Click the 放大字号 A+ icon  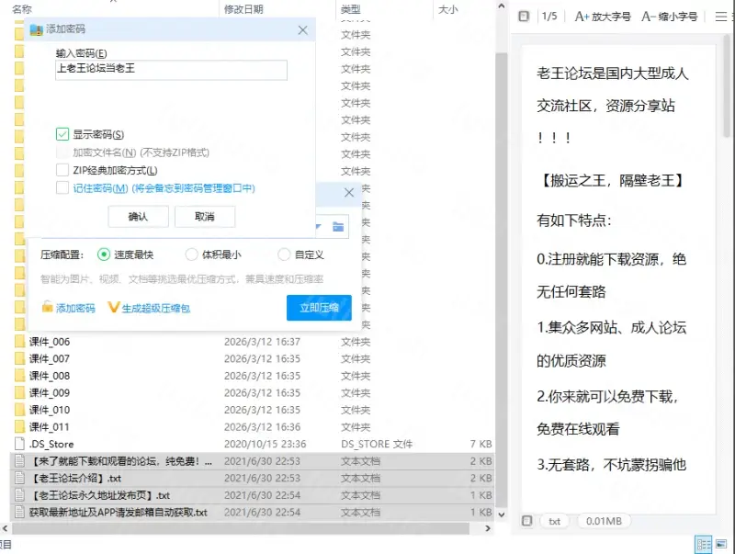click(582, 16)
